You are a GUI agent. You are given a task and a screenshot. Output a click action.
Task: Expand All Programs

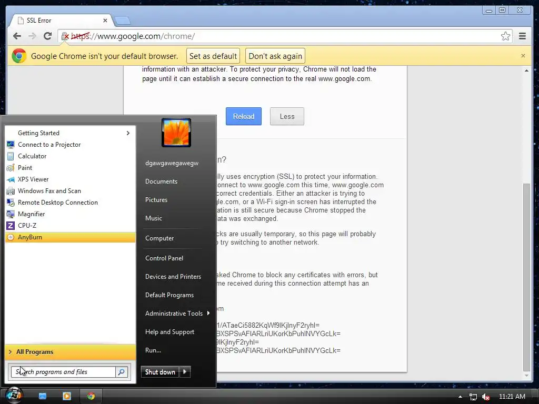point(71,352)
